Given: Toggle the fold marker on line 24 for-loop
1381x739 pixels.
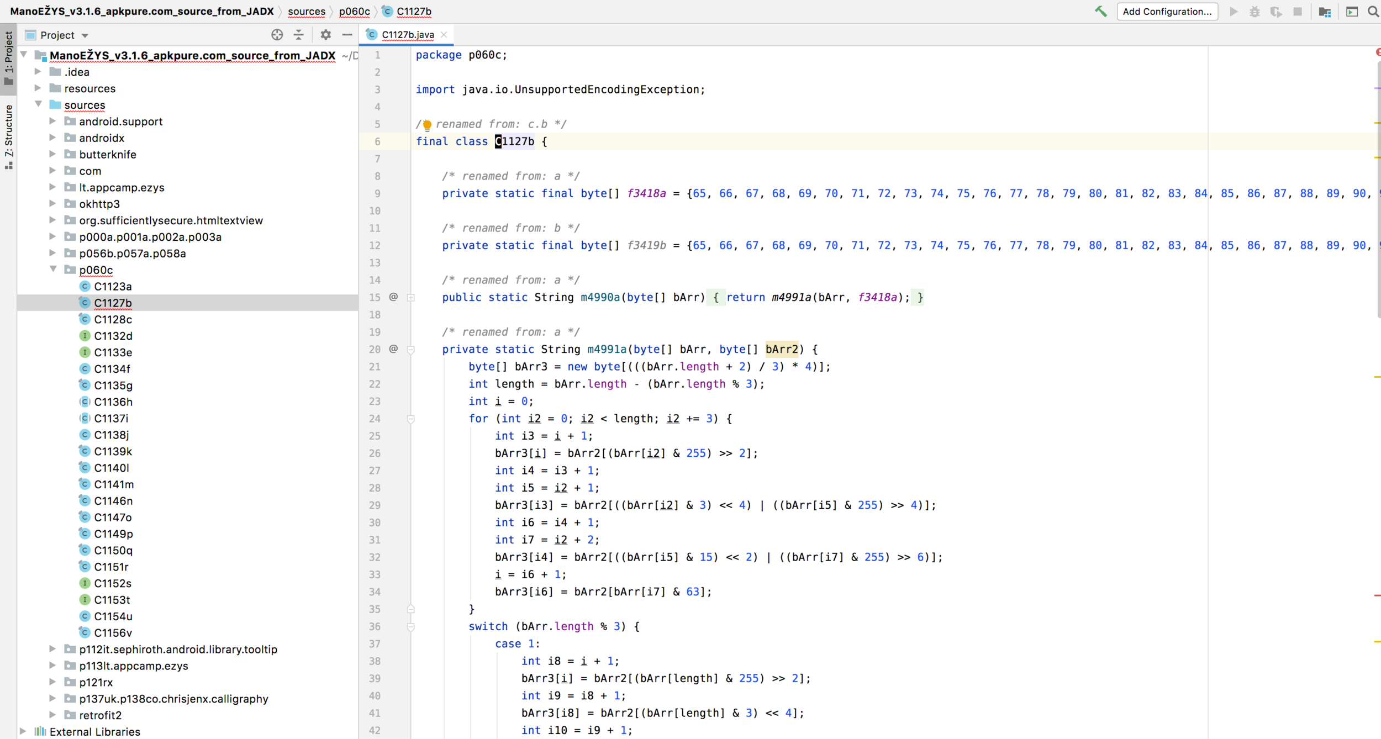Looking at the screenshot, I should pyautogui.click(x=411, y=419).
